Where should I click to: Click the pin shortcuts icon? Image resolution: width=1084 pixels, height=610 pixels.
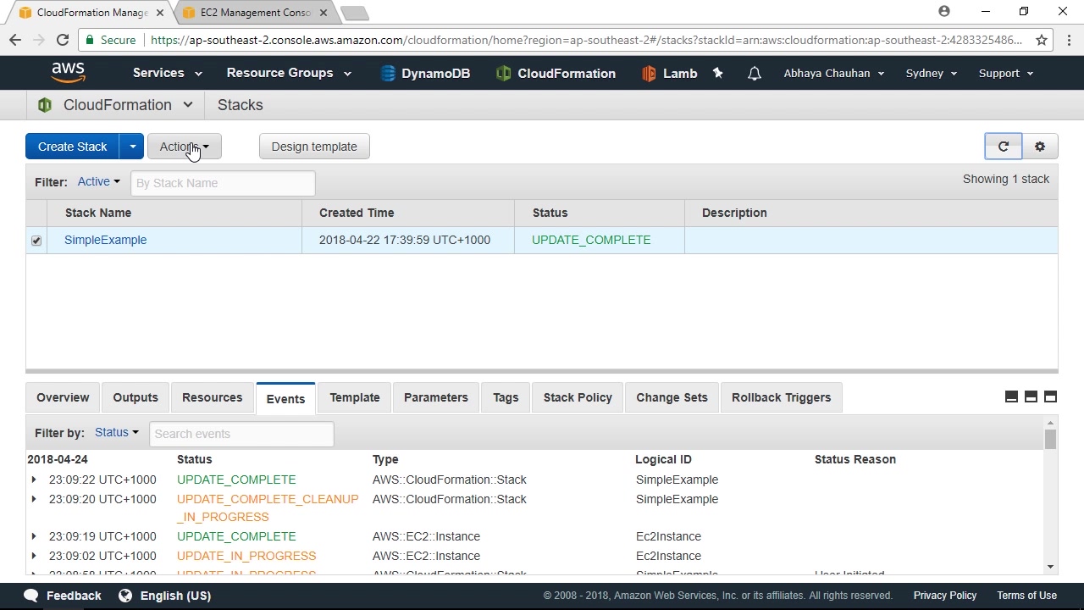[x=718, y=73]
